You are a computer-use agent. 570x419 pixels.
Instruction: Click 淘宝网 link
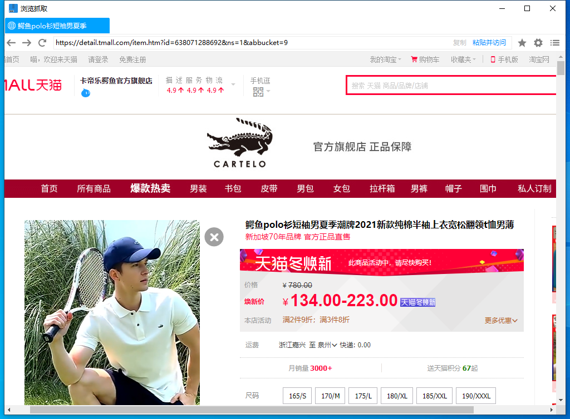(x=539, y=59)
